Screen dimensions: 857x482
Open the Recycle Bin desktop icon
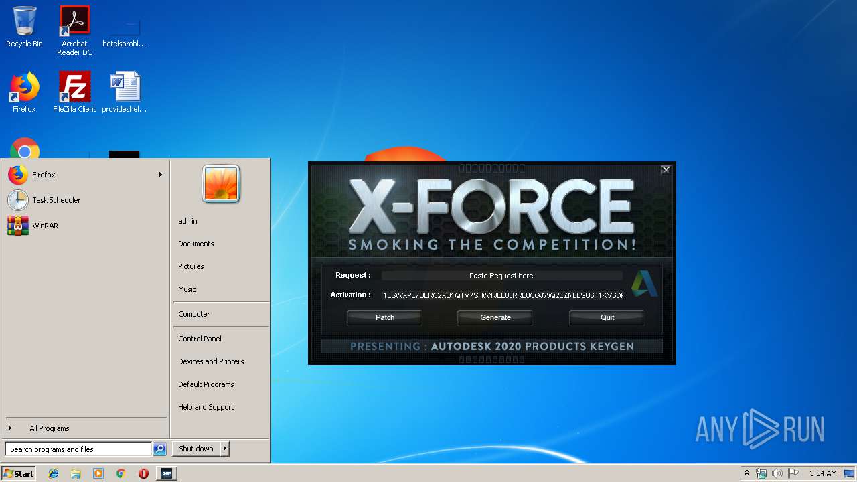(24, 27)
